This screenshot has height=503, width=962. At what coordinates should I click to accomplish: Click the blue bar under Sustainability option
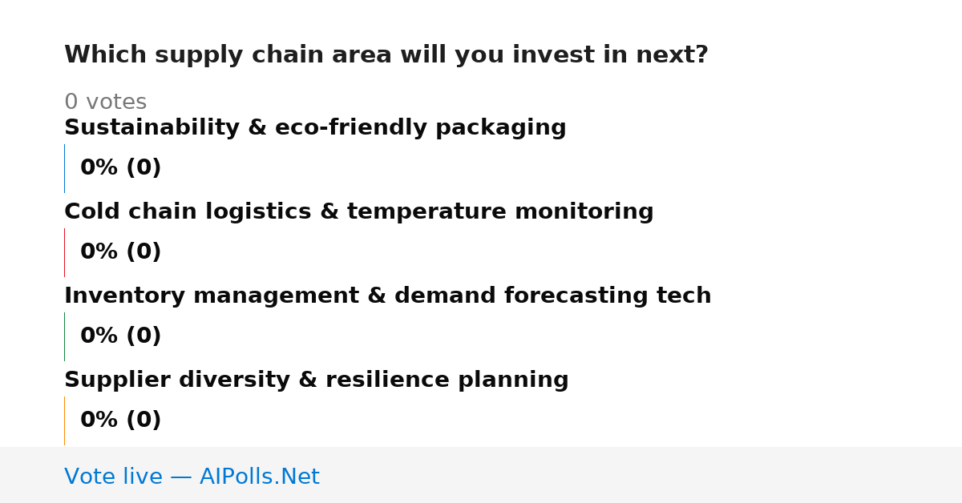[64, 168]
